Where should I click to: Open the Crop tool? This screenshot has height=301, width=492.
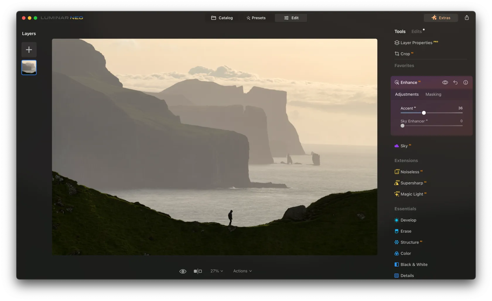405,54
